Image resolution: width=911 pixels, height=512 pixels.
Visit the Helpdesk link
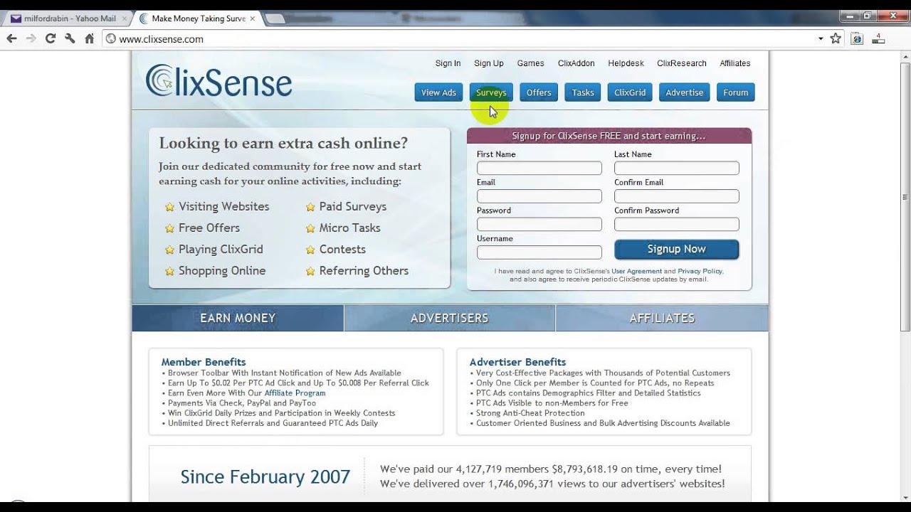click(626, 63)
